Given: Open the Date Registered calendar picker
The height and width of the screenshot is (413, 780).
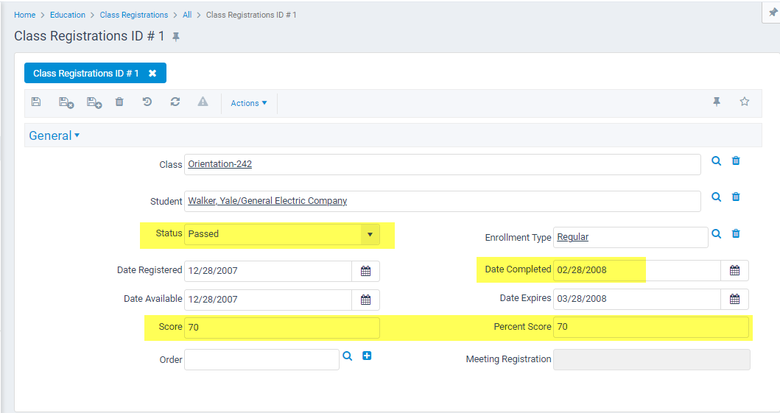Looking at the screenshot, I should (365, 272).
